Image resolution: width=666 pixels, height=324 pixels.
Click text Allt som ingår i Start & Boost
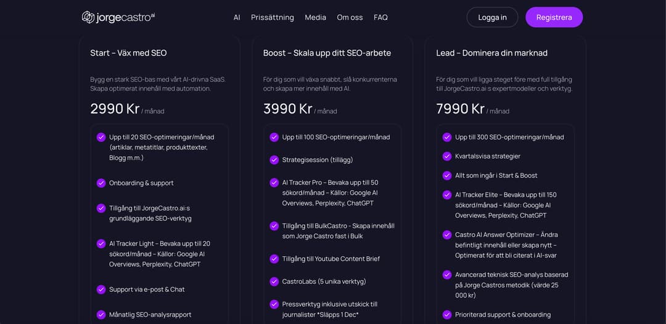496,175
